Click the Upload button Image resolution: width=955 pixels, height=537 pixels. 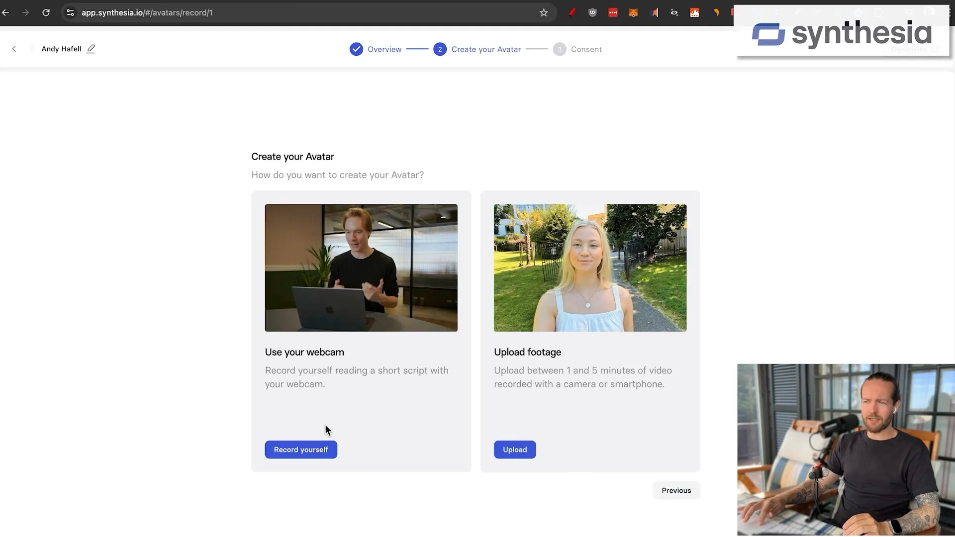click(515, 449)
